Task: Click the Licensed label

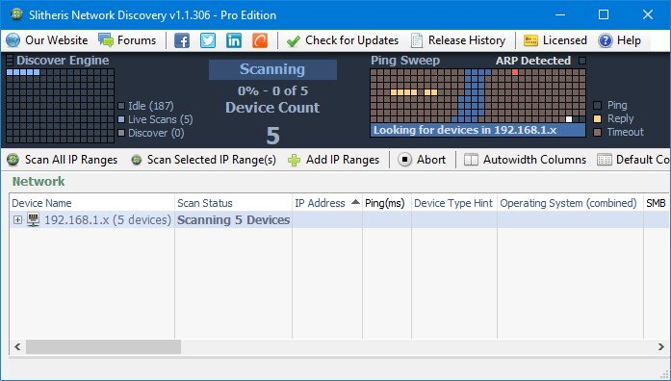Action: [565, 40]
